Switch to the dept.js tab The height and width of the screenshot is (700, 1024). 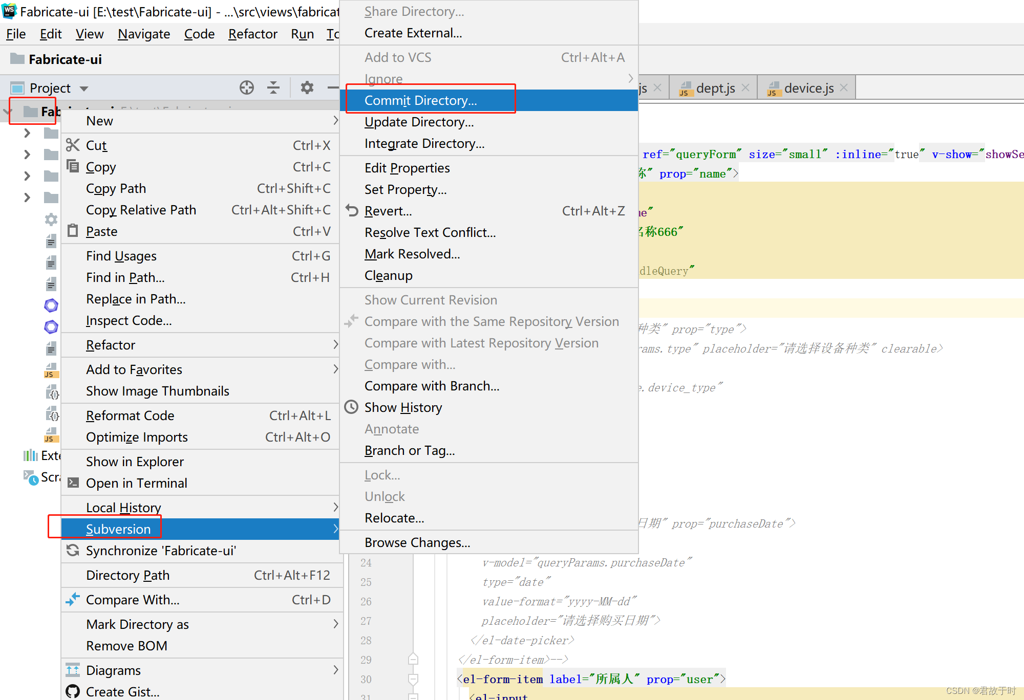click(x=715, y=88)
